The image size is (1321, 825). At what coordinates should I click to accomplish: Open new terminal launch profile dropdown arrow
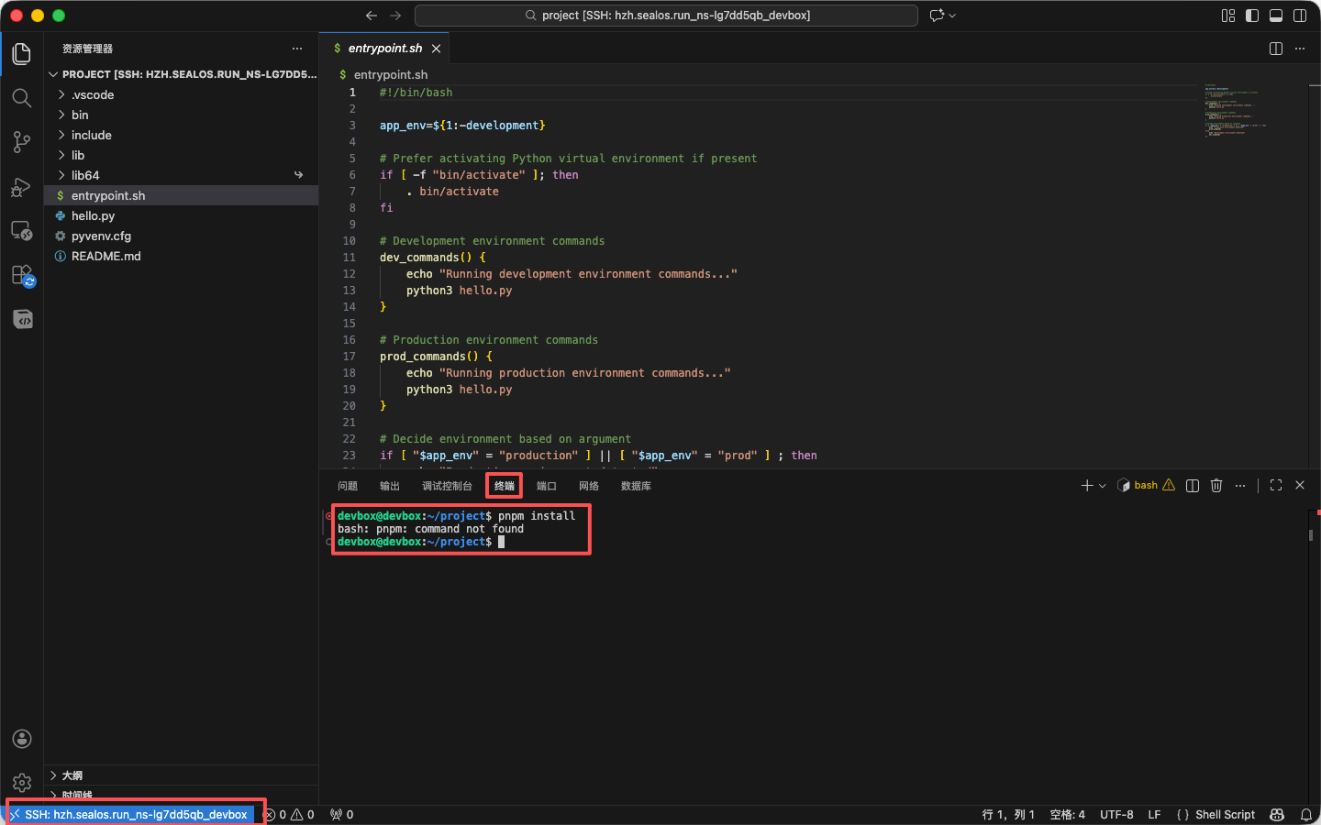pos(1103,486)
